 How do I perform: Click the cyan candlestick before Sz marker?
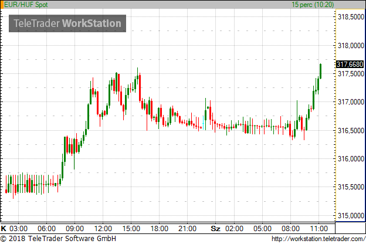pyautogui.click(x=203, y=123)
